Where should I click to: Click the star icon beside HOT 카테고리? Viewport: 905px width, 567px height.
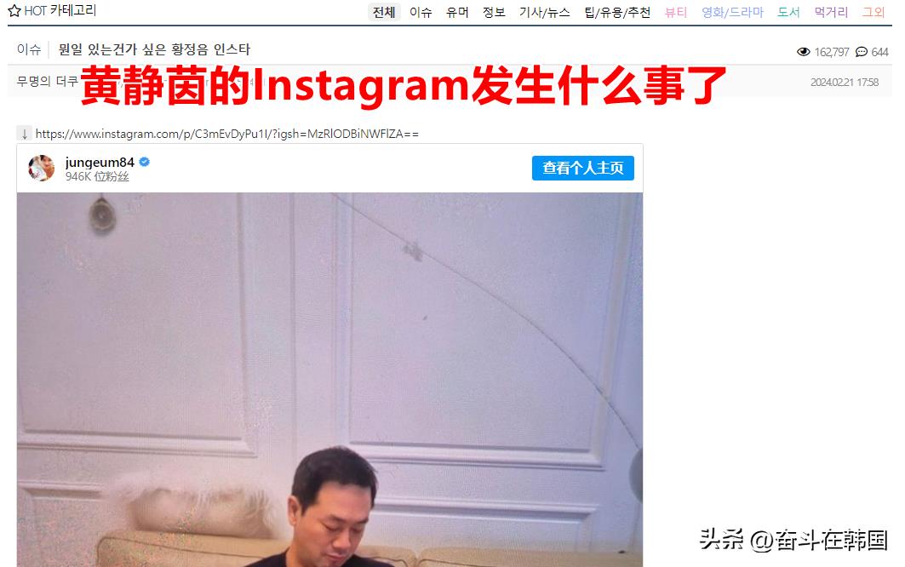click(14, 10)
